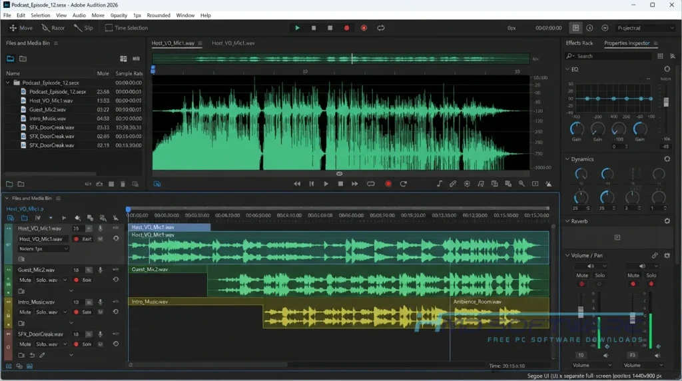The image size is (682, 381).
Task: Open the File menu
Action: pyautogui.click(x=7, y=15)
